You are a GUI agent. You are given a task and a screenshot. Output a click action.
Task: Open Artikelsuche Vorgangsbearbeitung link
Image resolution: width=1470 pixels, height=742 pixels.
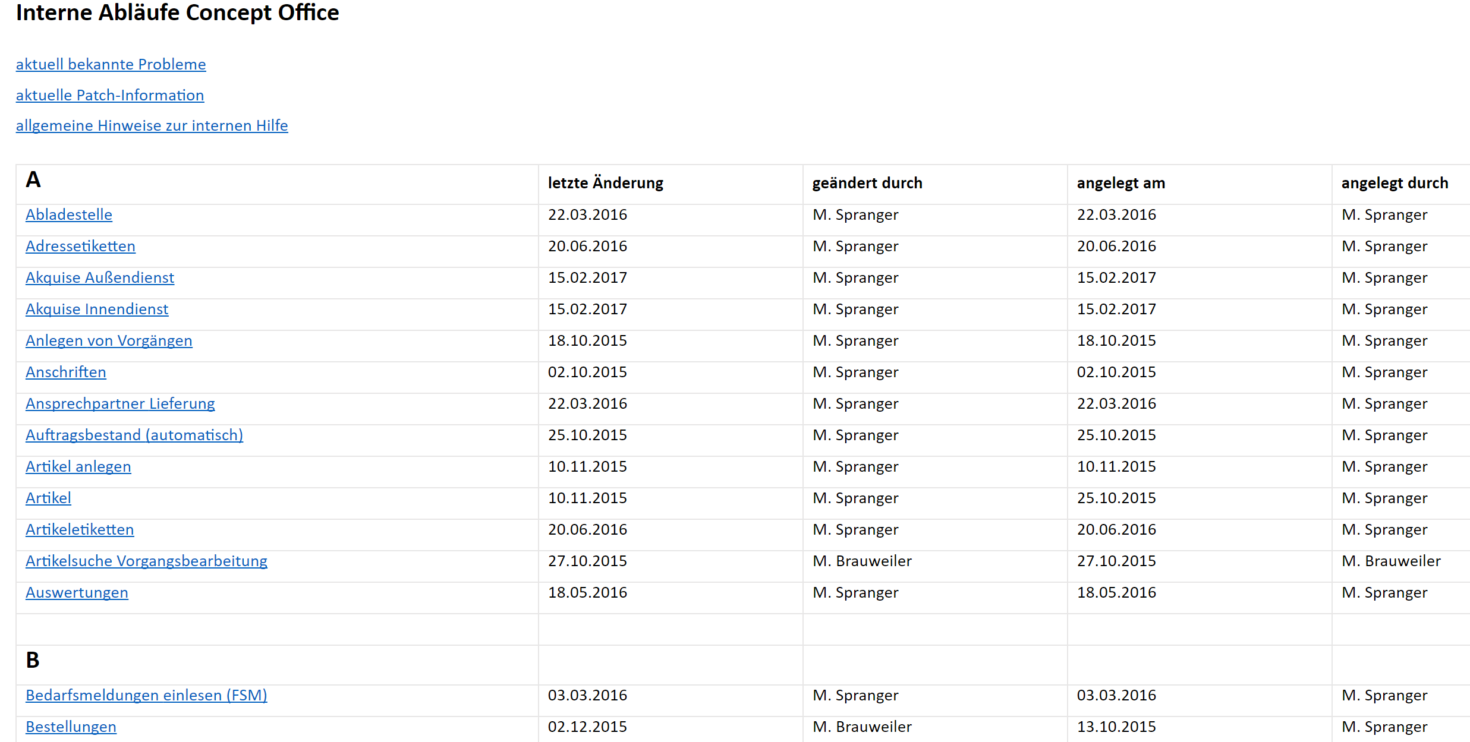[x=146, y=561]
